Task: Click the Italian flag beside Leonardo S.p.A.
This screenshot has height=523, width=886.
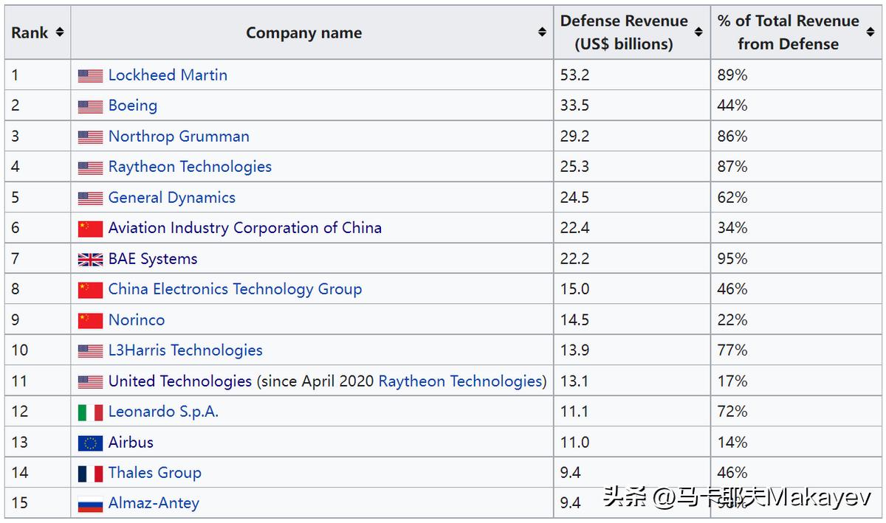Action: [x=90, y=412]
